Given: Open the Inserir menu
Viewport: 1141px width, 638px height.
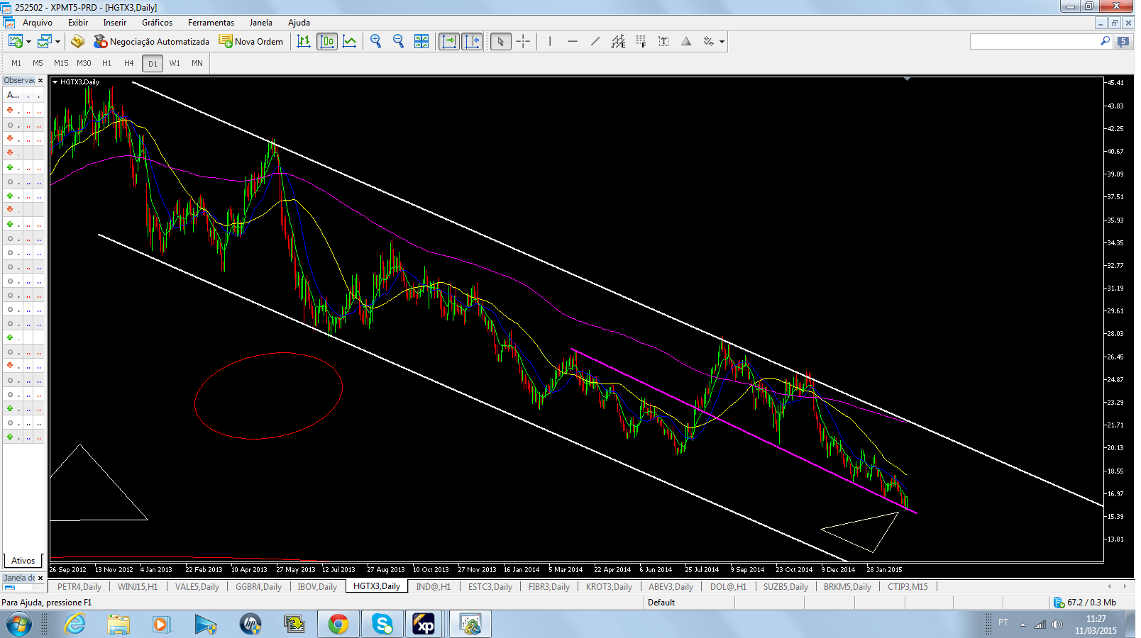Looking at the screenshot, I should click(x=115, y=23).
